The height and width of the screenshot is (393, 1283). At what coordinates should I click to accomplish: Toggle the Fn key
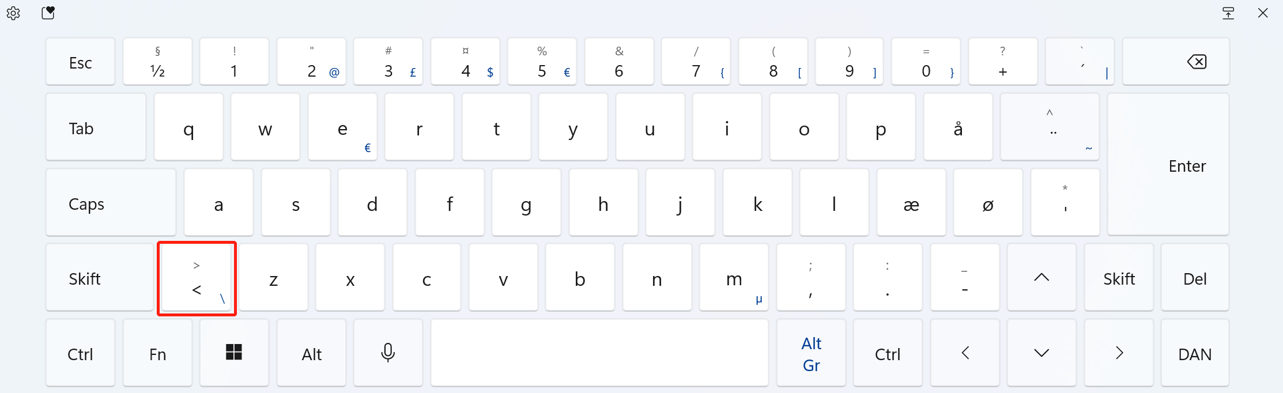coord(157,353)
